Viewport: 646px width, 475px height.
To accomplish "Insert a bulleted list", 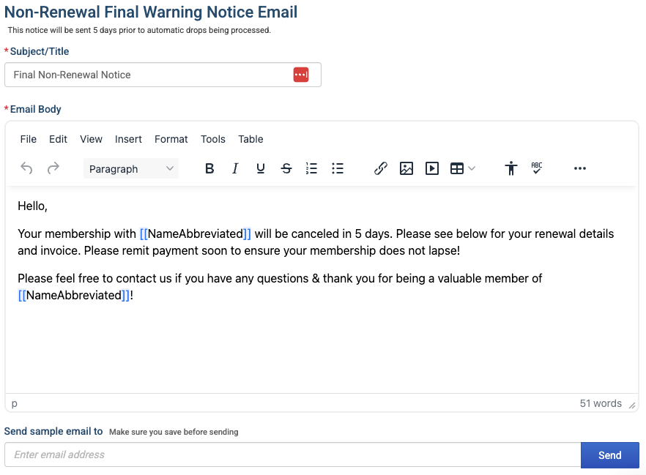I will [338, 168].
